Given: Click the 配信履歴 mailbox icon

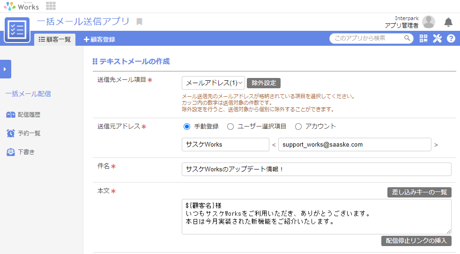Looking at the screenshot, I should (11, 114).
